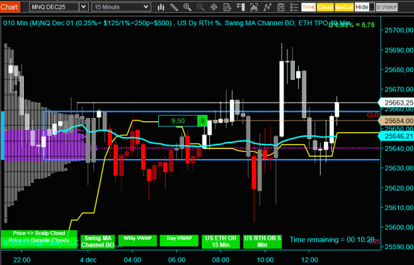Select the drawing tools pencil icon
Screen dimensions: 414x265
pos(174,7)
